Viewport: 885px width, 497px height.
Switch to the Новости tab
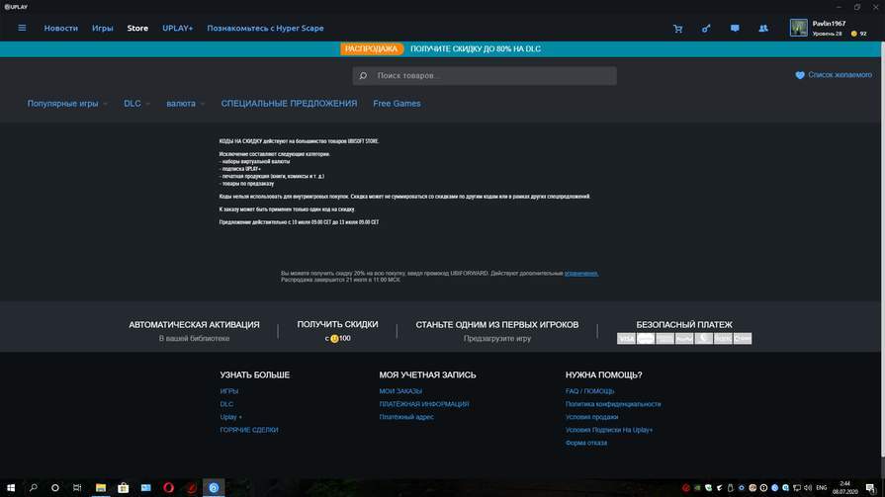pyautogui.click(x=60, y=29)
